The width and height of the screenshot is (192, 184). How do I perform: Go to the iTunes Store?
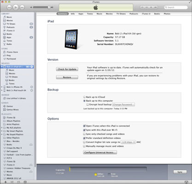pyautogui.click(x=12, y=52)
